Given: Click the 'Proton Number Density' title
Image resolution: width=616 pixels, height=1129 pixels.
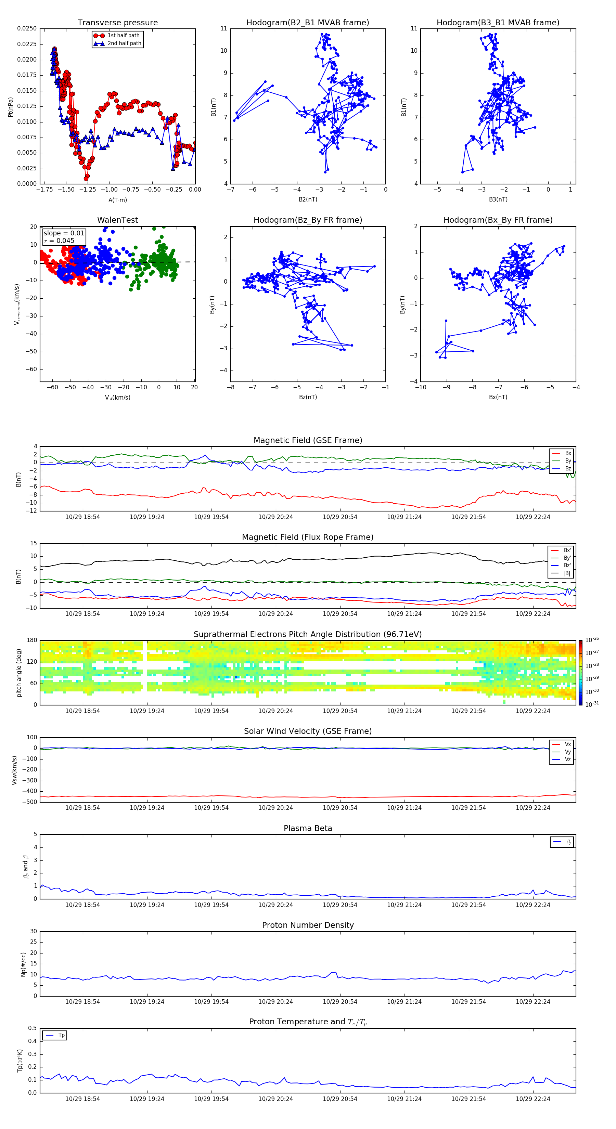Looking at the screenshot, I should pos(308,925).
